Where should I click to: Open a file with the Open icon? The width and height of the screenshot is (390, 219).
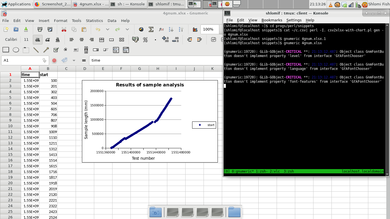pyautogui.click(x=16, y=29)
